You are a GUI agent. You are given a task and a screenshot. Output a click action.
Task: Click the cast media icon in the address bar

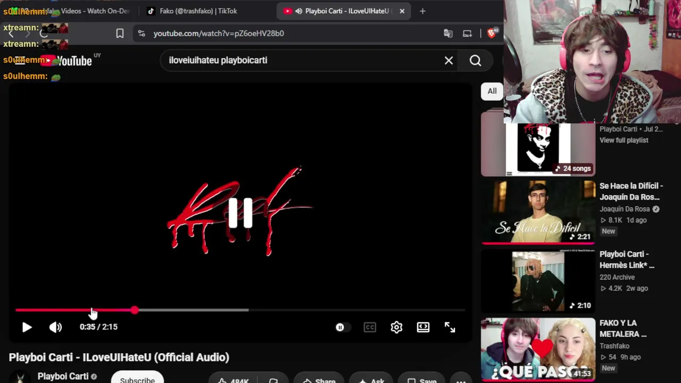pos(467,34)
